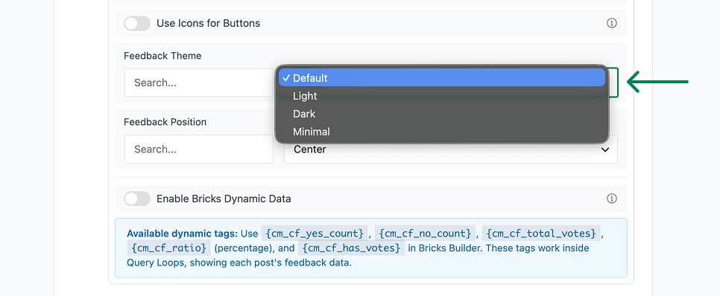Screen dimensions: 720x296
Task: Toggle Use Icons for Buttons switch
Action: tap(137, 23)
